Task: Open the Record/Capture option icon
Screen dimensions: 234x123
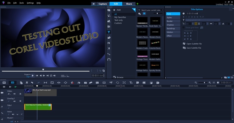Action: click(72, 83)
